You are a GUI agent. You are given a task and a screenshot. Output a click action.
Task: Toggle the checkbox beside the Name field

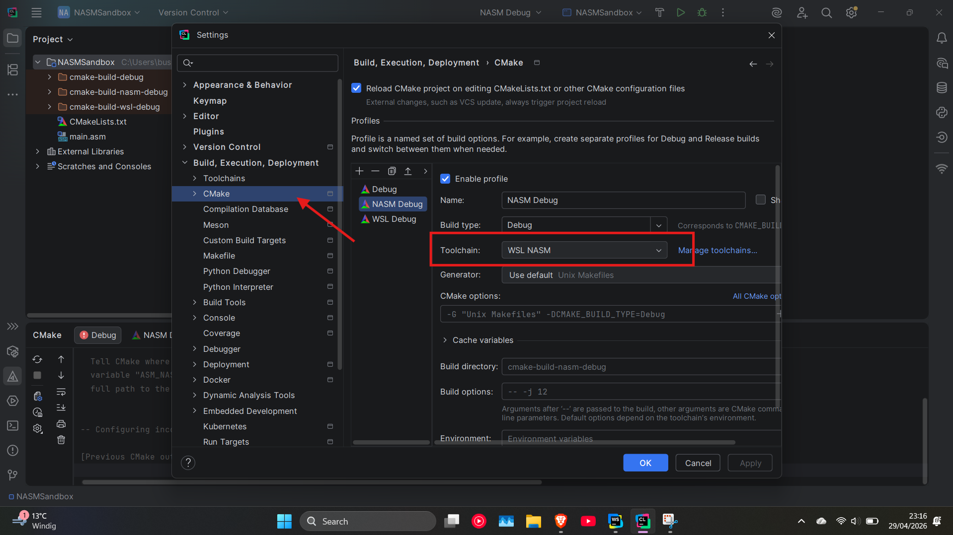[760, 200]
